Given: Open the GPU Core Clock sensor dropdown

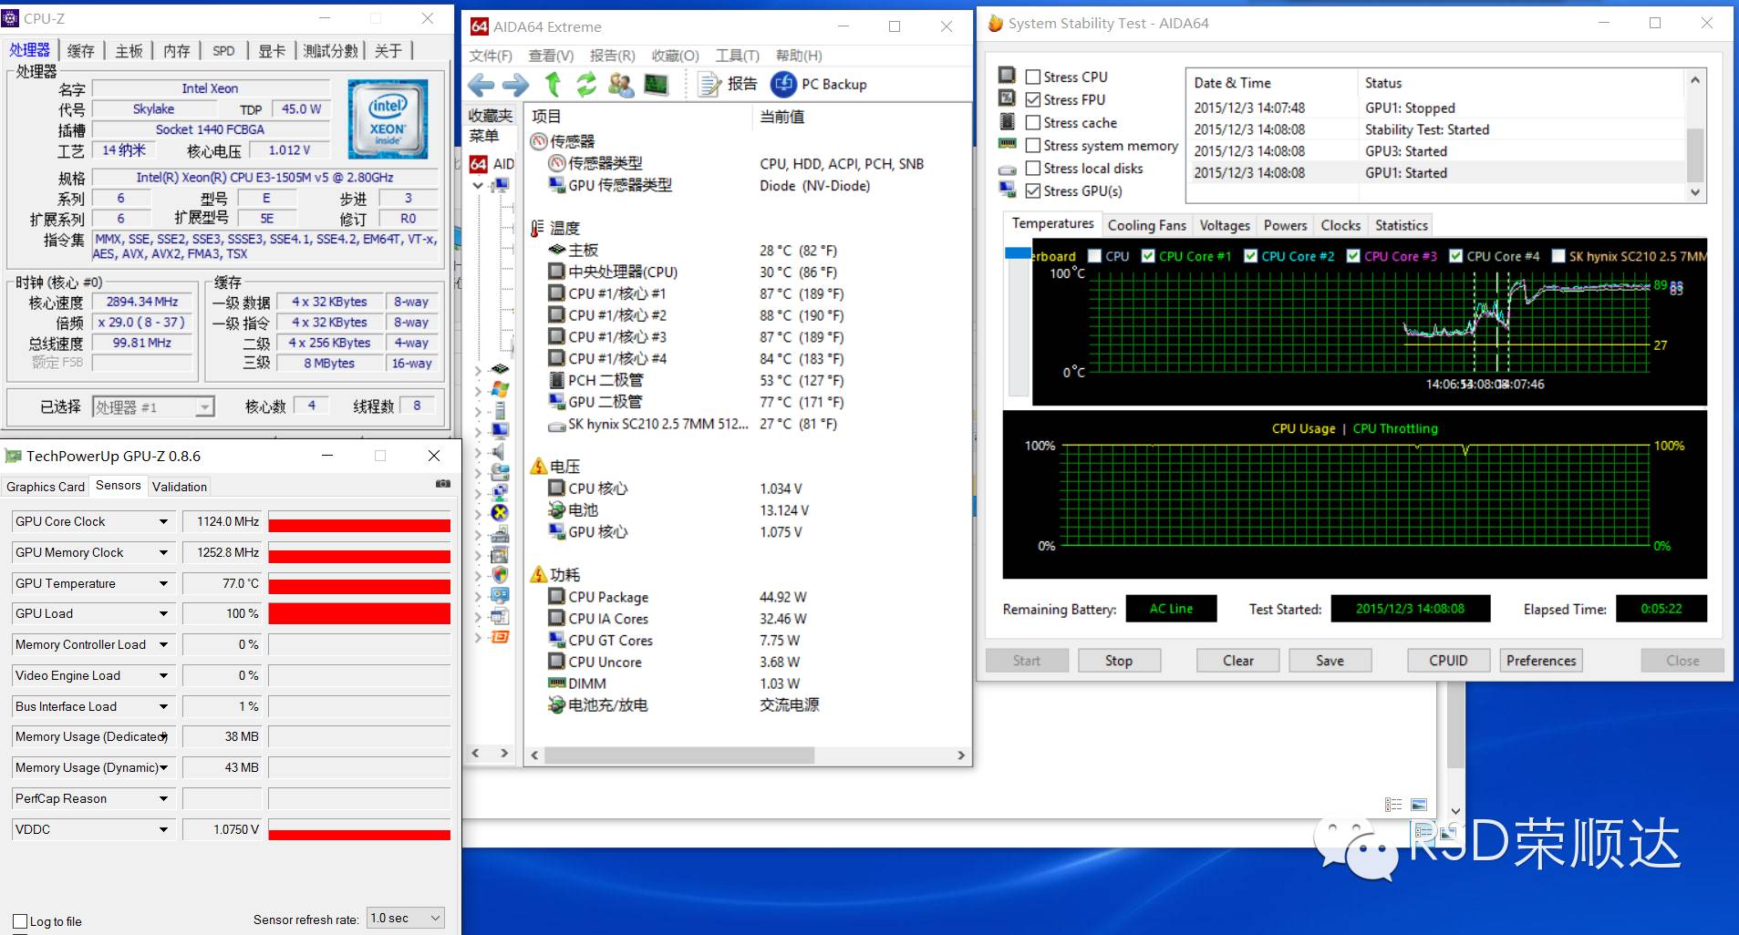Looking at the screenshot, I should tap(163, 522).
